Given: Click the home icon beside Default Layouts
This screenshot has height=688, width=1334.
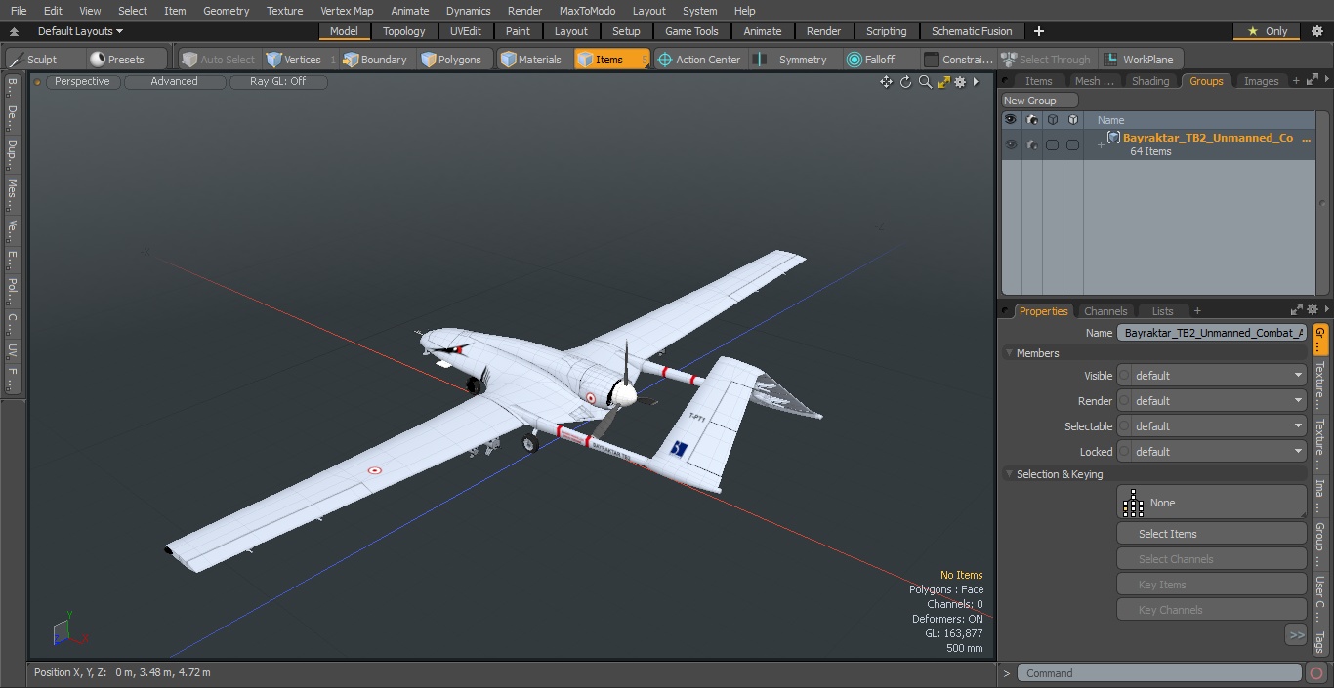Looking at the screenshot, I should (x=14, y=31).
